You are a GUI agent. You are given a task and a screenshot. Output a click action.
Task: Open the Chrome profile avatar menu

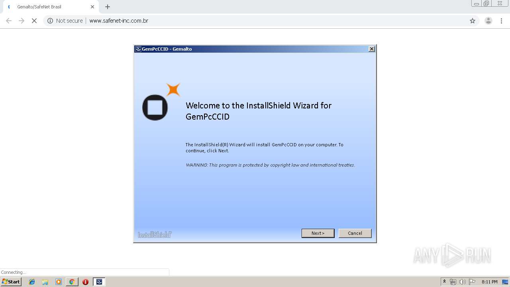(x=488, y=21)
